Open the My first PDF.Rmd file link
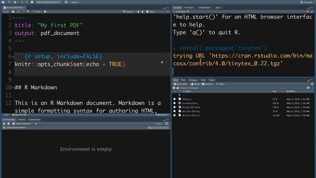The width and height of the screenshot is (316, 178). tap(191, 107)
